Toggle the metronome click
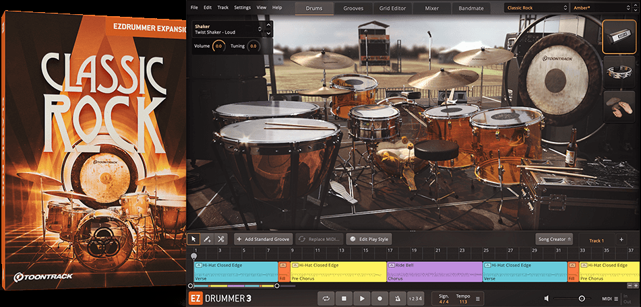This screenshot has height=307, width=641. coord(398,299)
